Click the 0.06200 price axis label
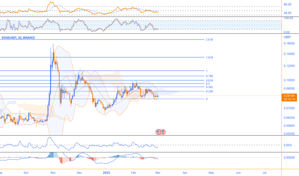This screenshot has height=176, width=299. click(289, 118)
